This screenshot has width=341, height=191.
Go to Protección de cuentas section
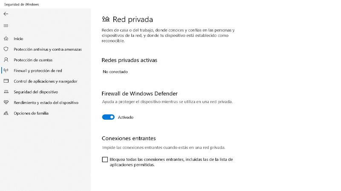pos(33,60)
